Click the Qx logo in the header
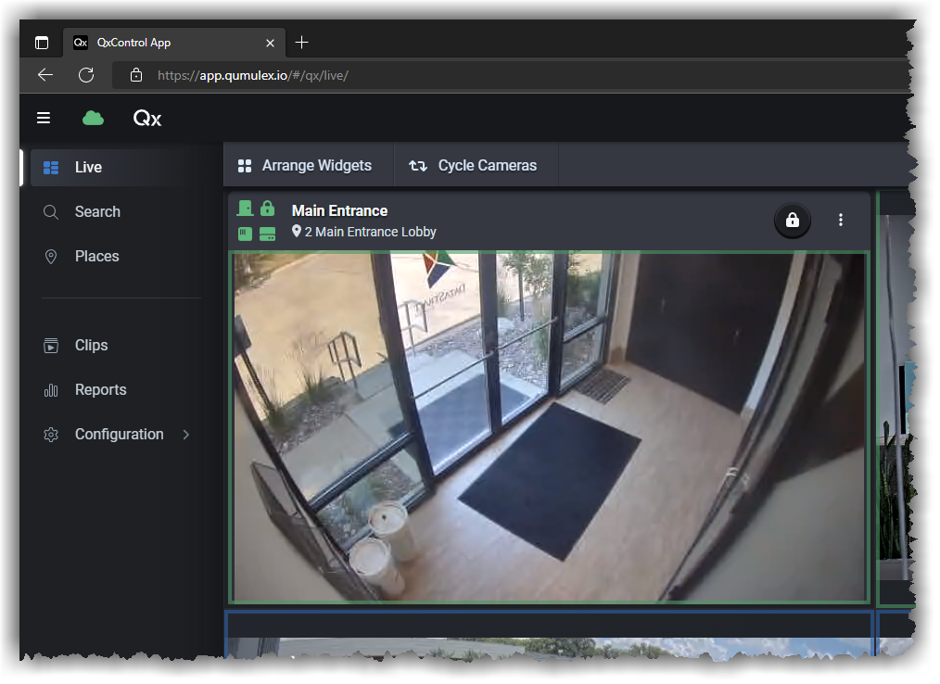 click(x=146, y=119)
